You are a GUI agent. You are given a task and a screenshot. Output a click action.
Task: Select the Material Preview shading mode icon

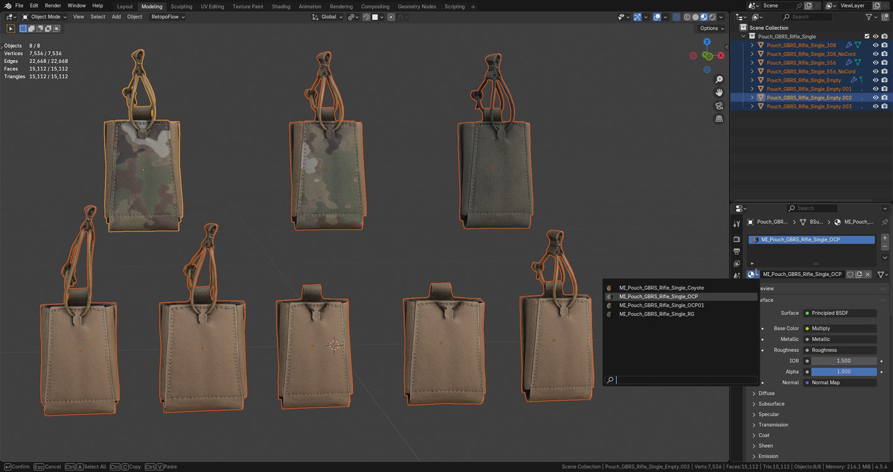(x=704, y=17)
